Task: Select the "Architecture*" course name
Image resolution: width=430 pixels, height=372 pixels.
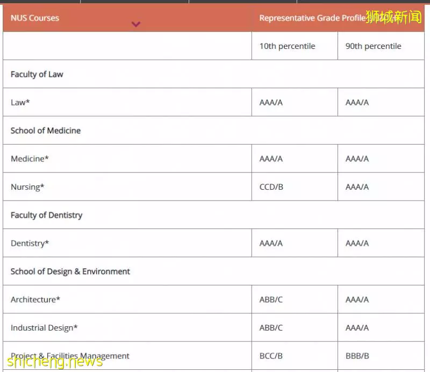Action: tap(35, 299)
